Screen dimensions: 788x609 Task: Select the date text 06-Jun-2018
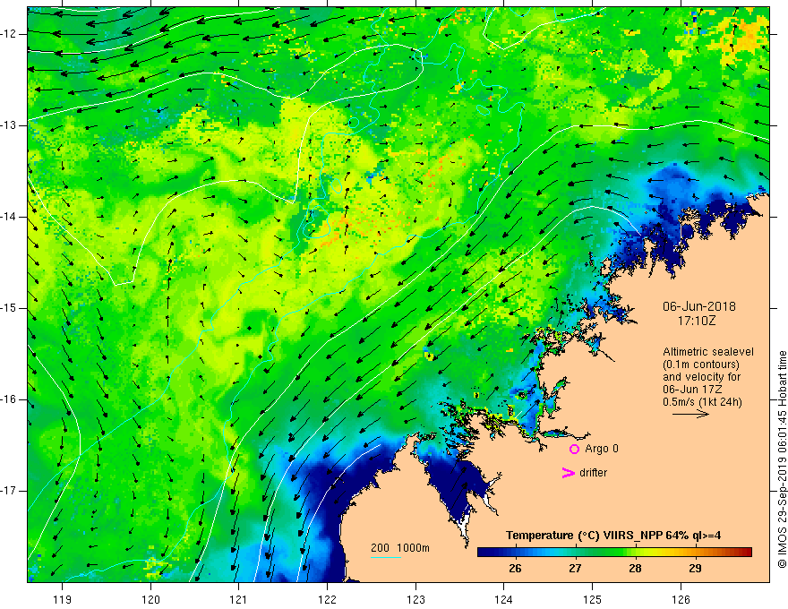[x=698, y=306]
